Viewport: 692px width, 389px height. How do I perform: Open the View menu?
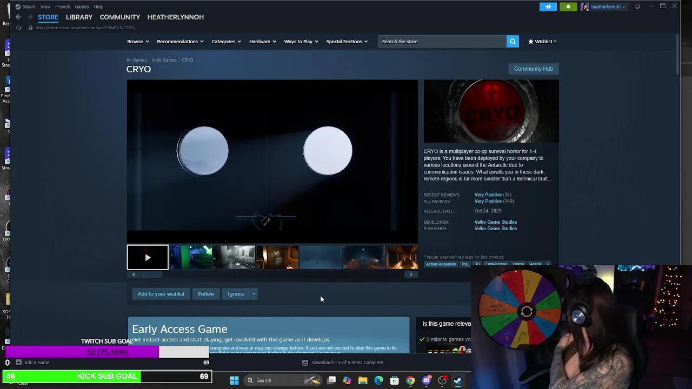click(x=45, y=6)
